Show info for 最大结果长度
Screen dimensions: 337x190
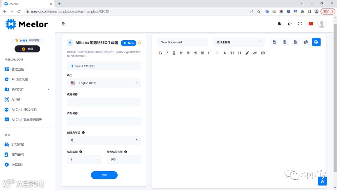point(125,152)
